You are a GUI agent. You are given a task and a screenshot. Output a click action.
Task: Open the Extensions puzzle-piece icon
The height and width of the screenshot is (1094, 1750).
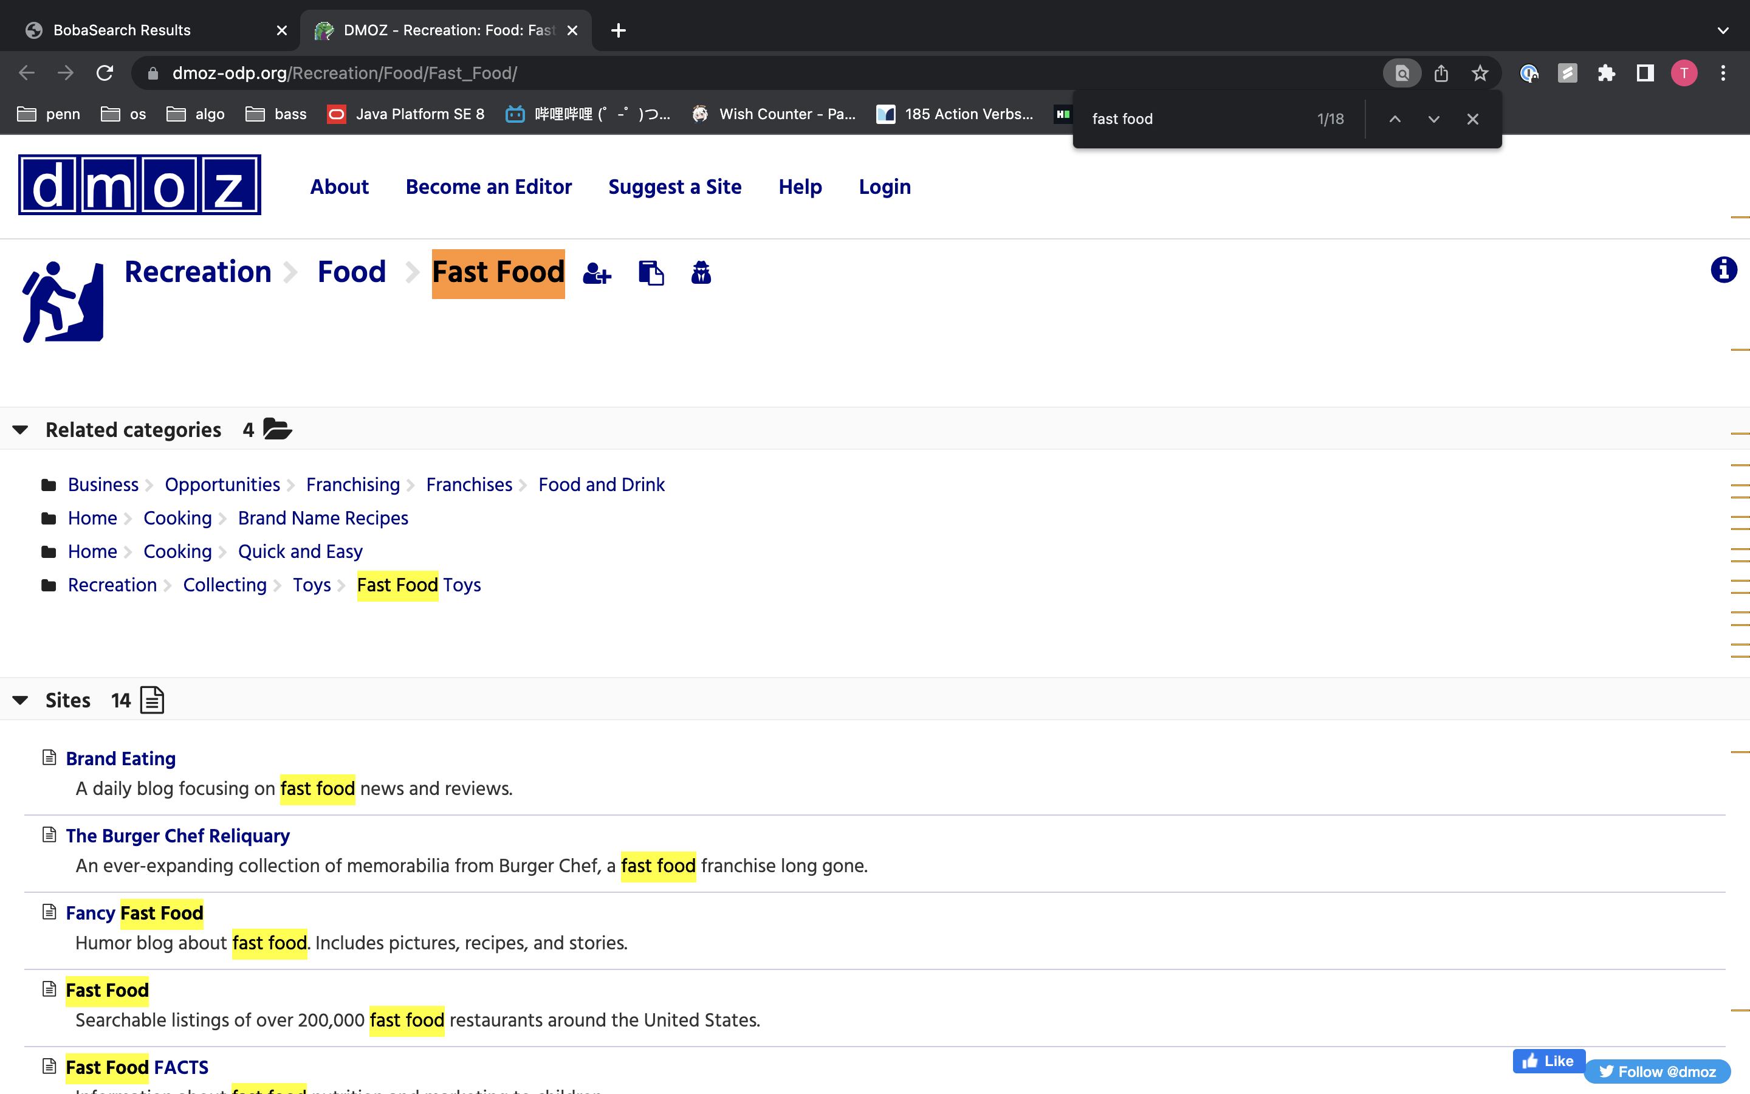click(x=1606, y=73)
